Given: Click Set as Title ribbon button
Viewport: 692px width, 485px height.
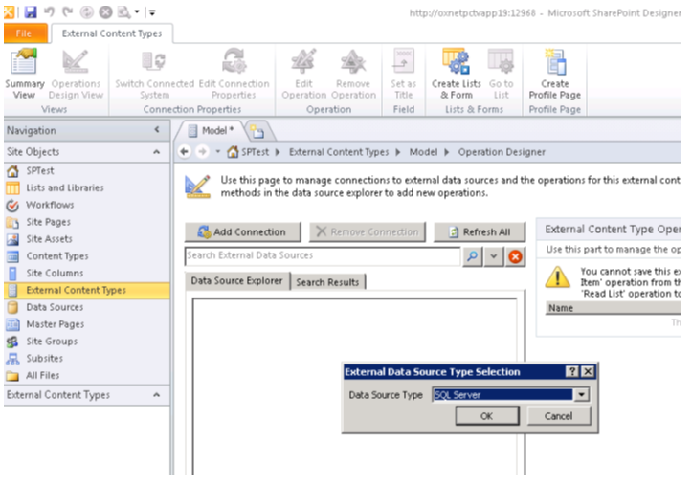Looking at the screenshot, I should [403, 74].
